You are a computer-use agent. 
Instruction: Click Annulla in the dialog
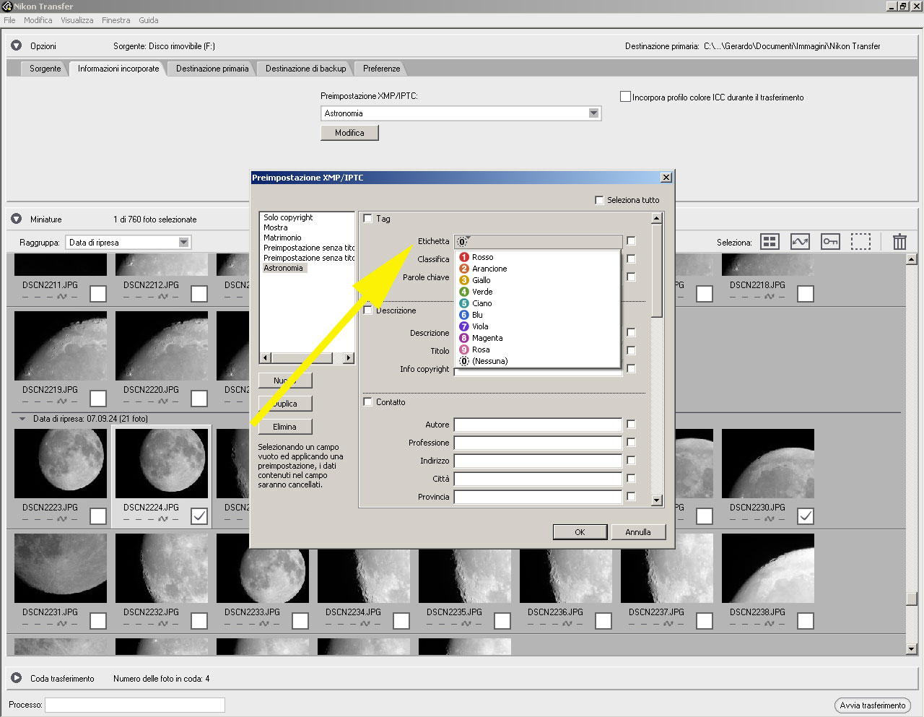click(638, 532)
